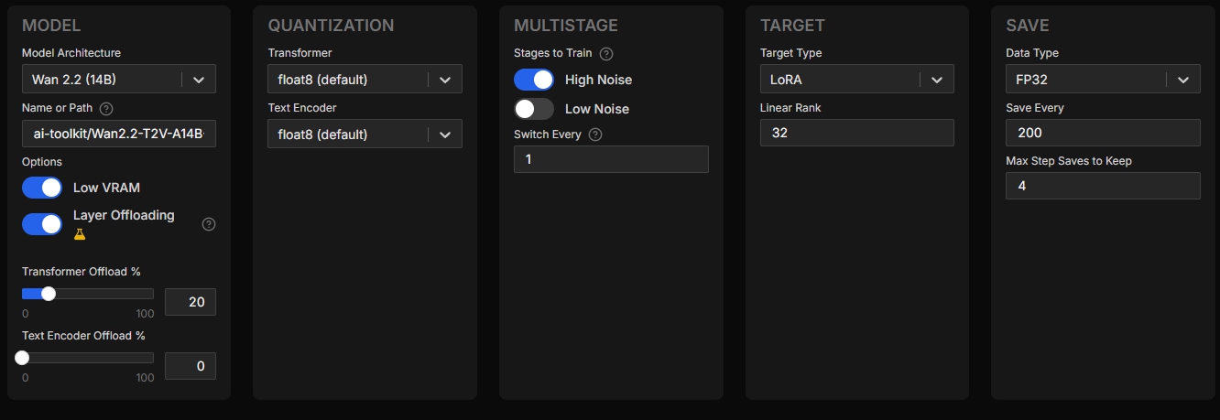The image size is (1220, 420).
Task: Click the "Max Step Saves to Keep" label
Action: coord(1069,161)
